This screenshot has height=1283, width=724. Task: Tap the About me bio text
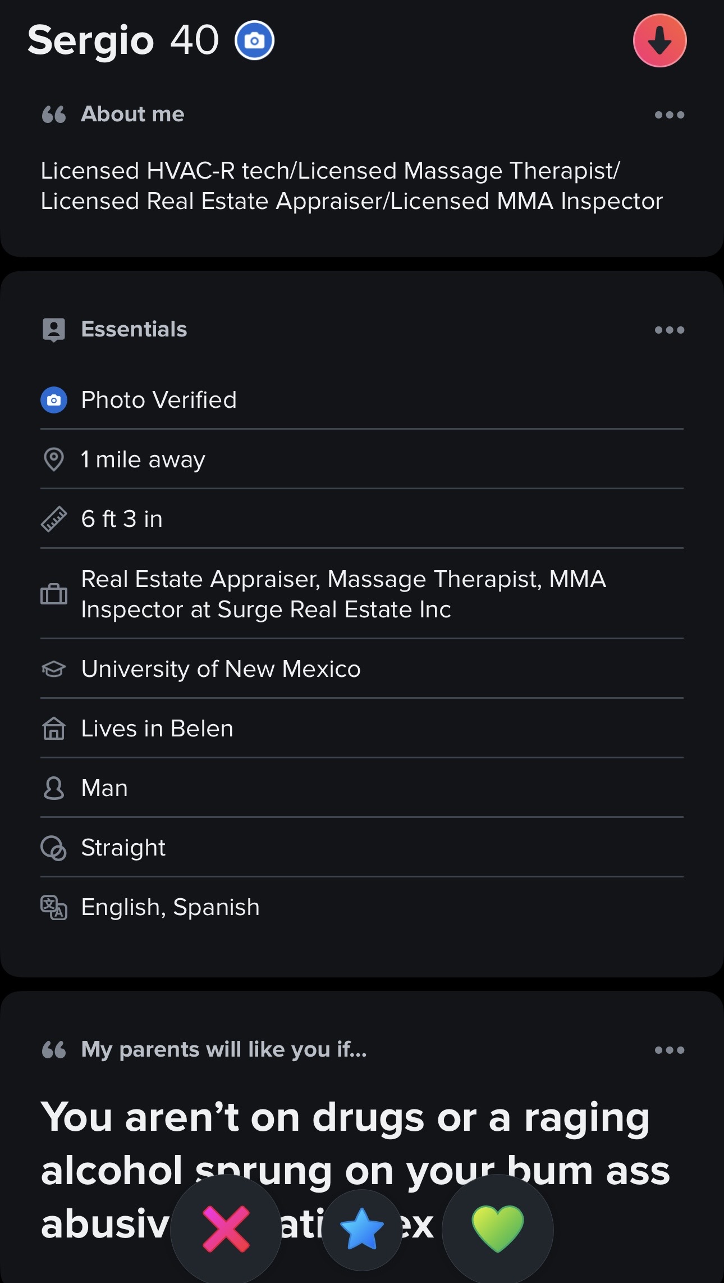351,186
